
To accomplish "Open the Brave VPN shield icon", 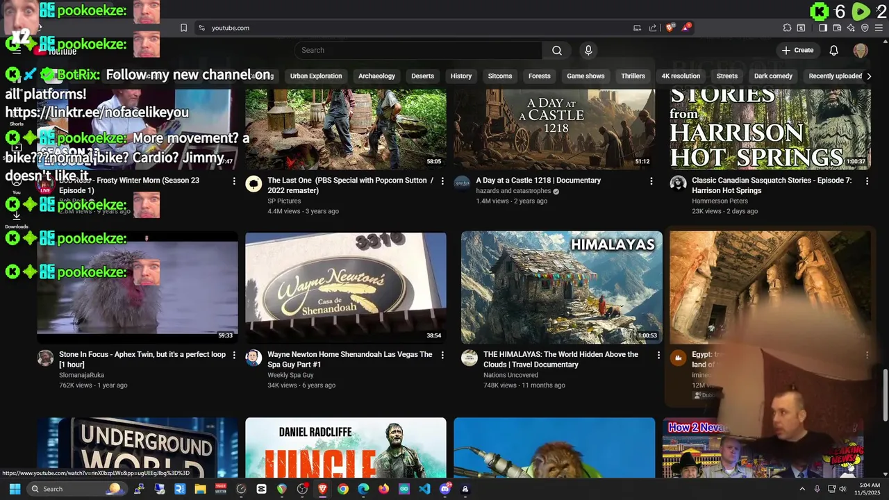I will point(865,28).
